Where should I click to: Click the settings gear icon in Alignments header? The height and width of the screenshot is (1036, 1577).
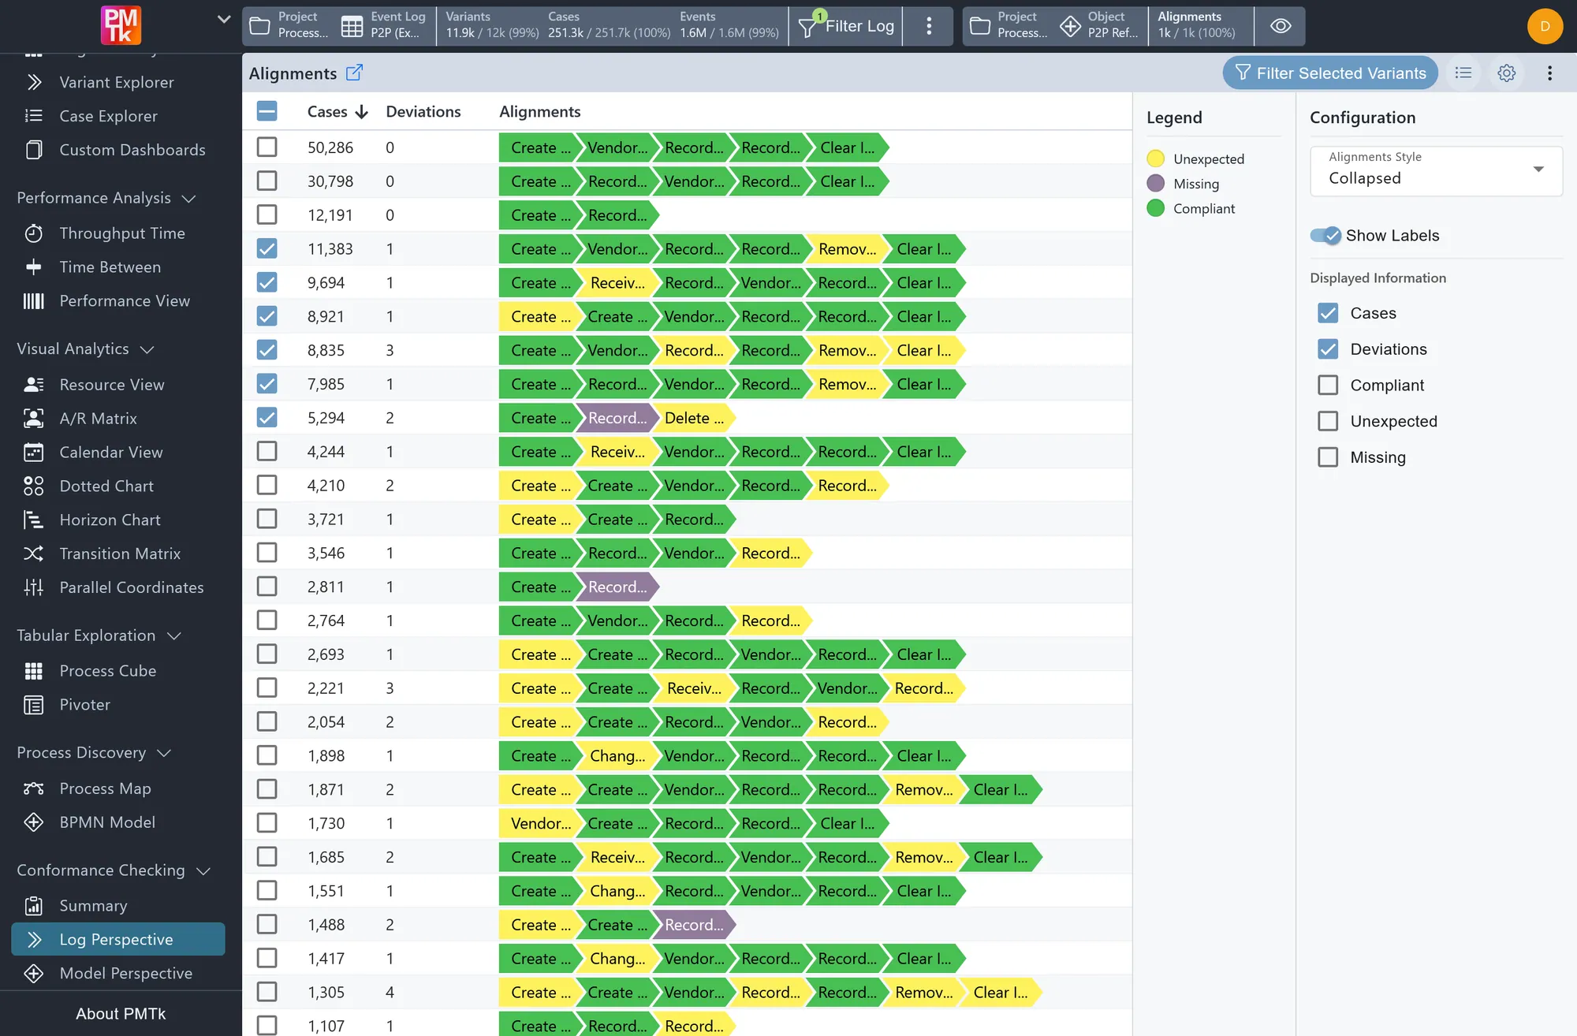tap(1506, 73)
